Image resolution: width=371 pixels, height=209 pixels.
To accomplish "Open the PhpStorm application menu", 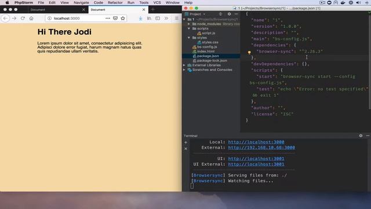I will pos(24,2).
